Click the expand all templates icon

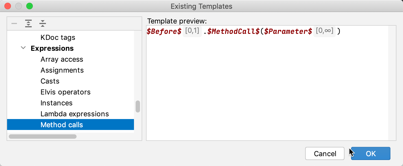(28, 23)
